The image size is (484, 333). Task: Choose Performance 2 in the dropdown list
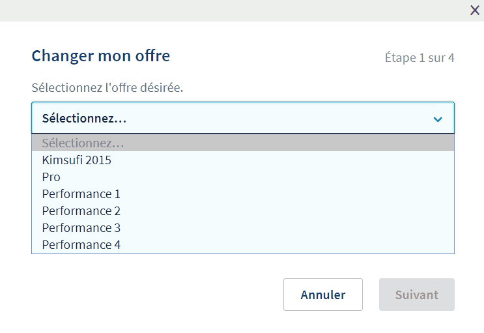click(243, 211)
